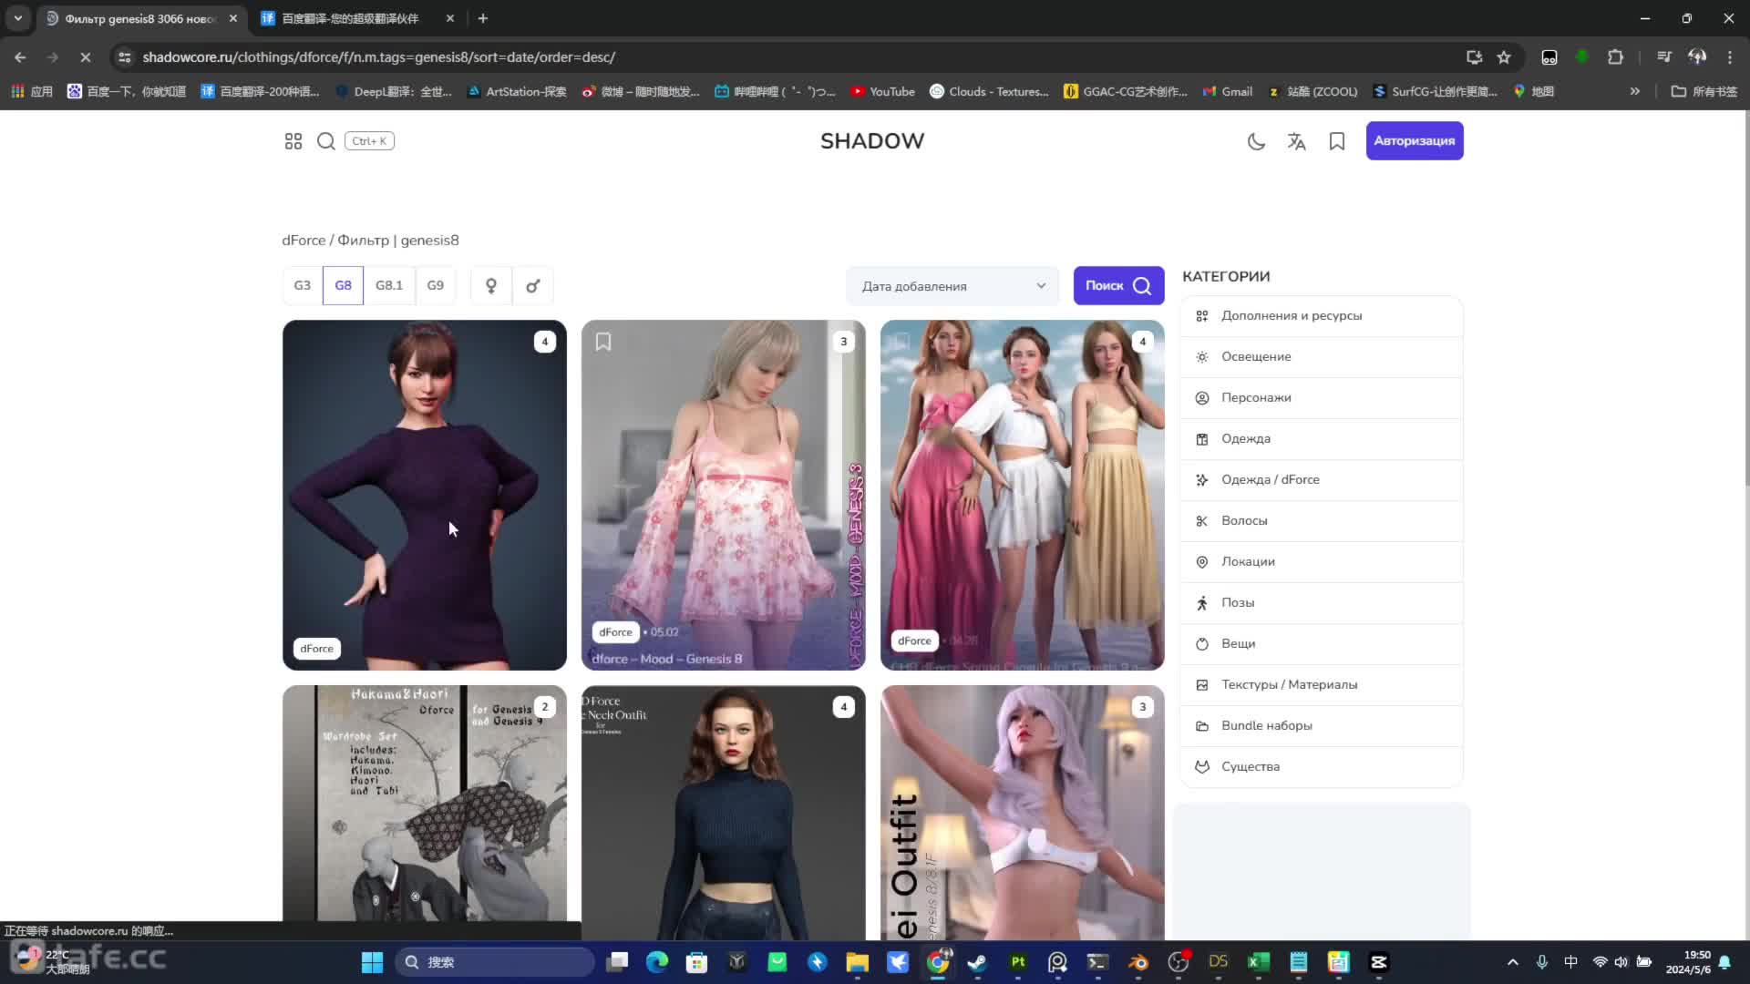The width and height of the screenshot is (1750, 984).
Task: Open bookmarks icon in site header
Action: click(x=1336, y=141)
